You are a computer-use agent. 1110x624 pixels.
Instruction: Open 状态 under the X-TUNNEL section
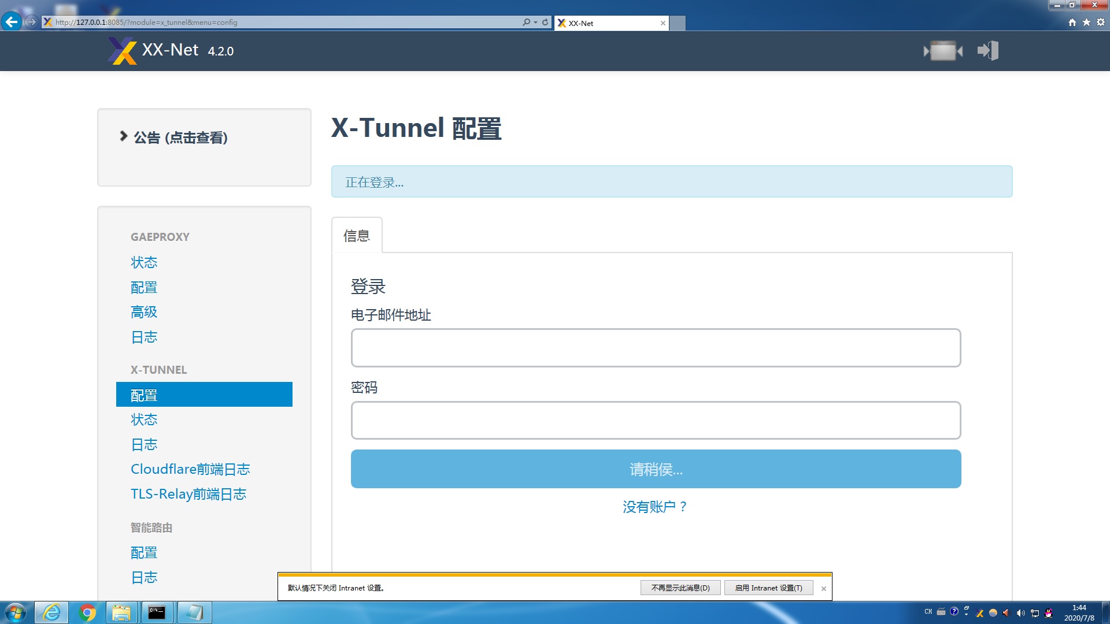[144, 419]
